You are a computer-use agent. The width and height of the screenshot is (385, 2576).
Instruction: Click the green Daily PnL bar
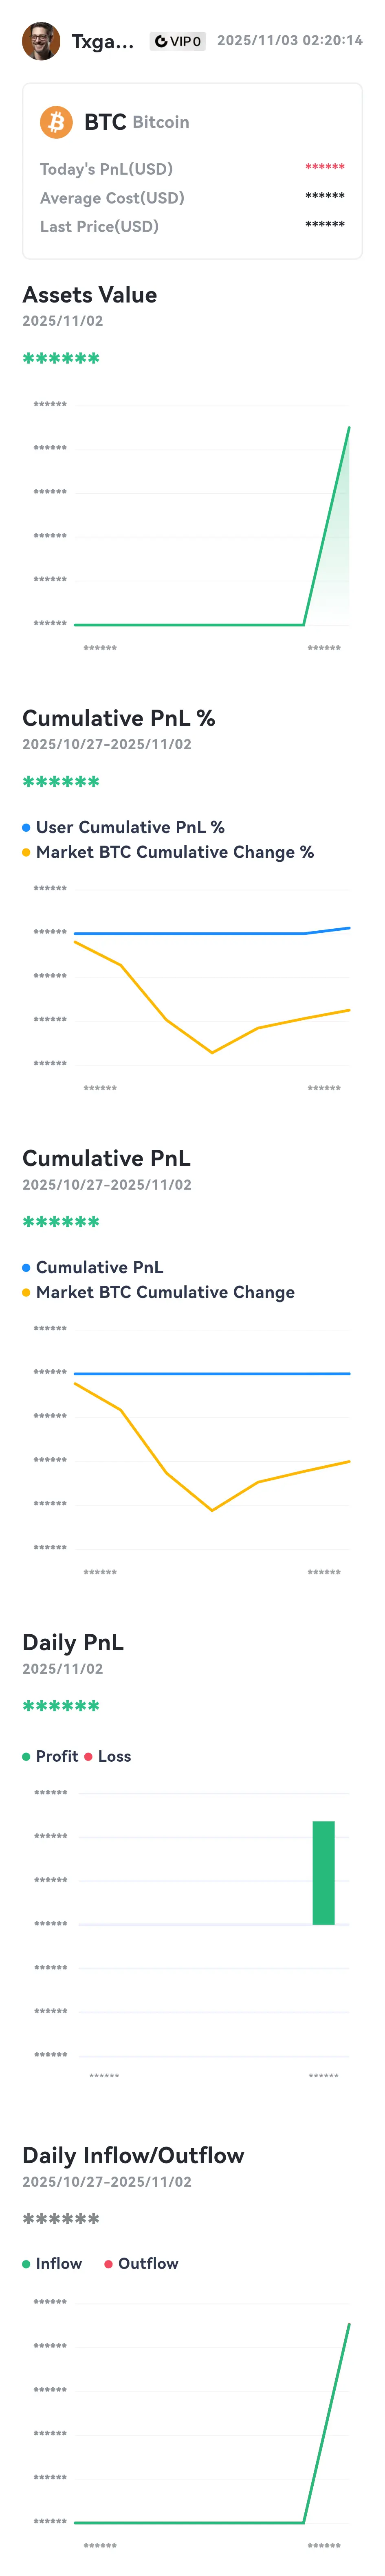point(323,1872)
